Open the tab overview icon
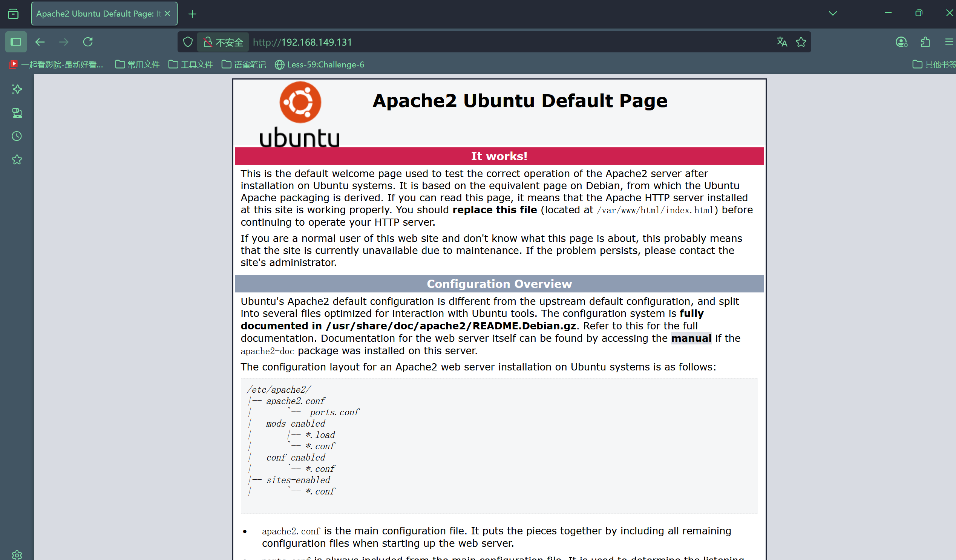Image resolution: width=956 pixels, height=560 pixels. point(13,14)
